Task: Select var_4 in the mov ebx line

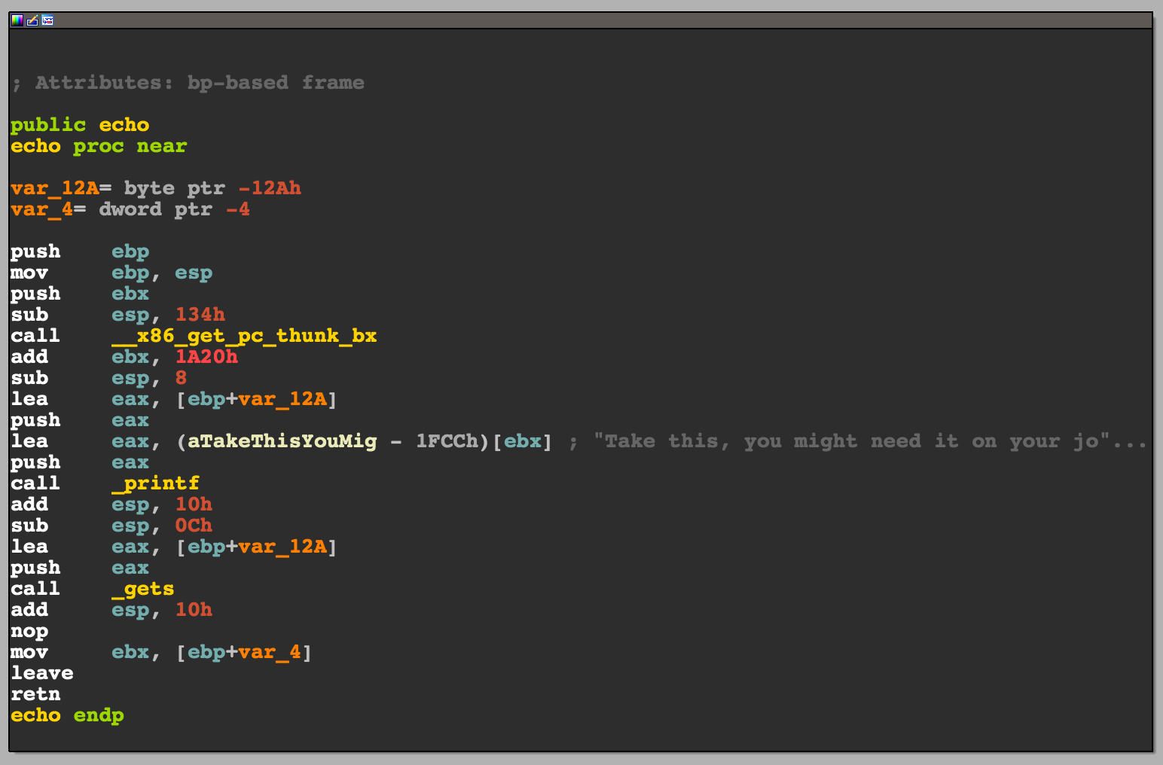Action: 270,652
